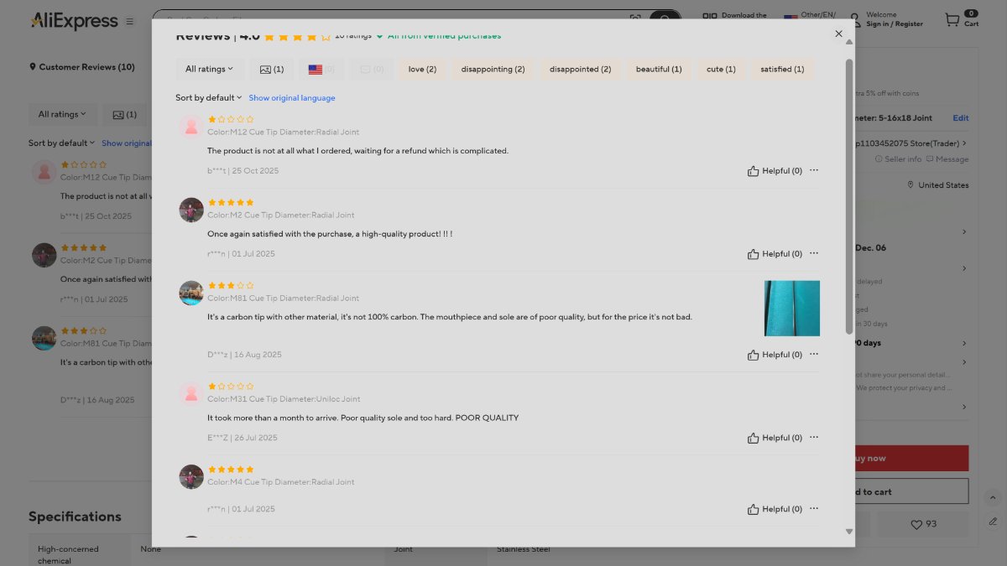The width and height of the screenshot is (1007, 566).
Task: Click the thumbs-up Helpful icon on b***t's review
Action: pyautogui.click(x=753, y=171)
